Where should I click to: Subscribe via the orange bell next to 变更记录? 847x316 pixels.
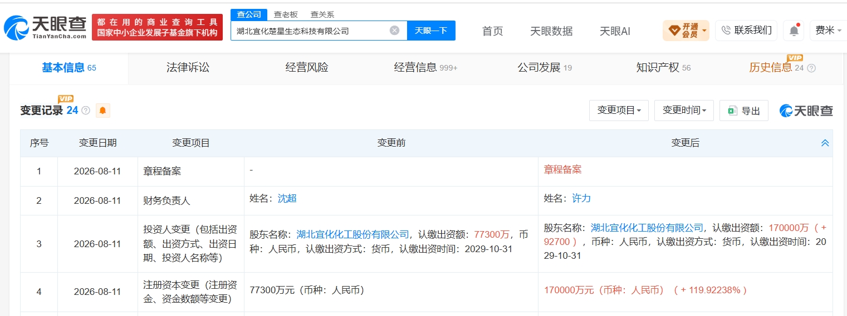click(x=102, y=111)
